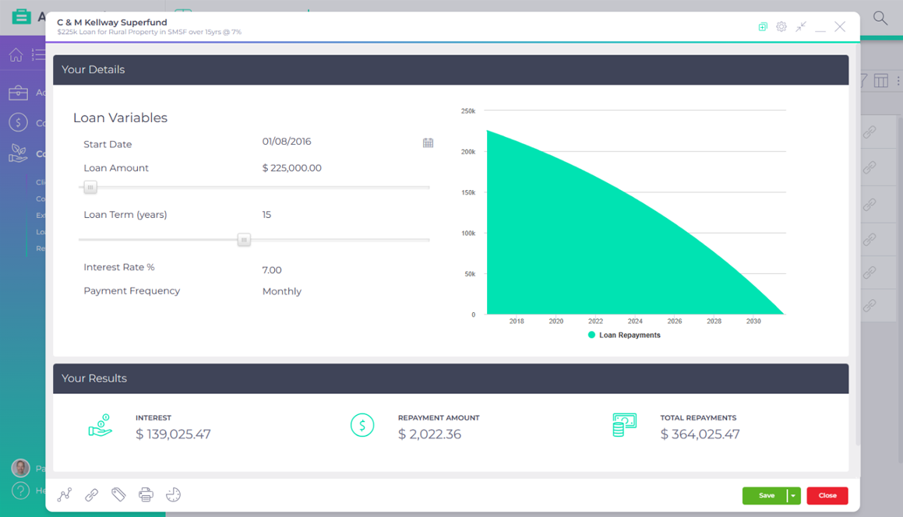Close the calculator using the red Close button
Image resolution: width=903 pixels, height=517 pixels.
point(827,495)
